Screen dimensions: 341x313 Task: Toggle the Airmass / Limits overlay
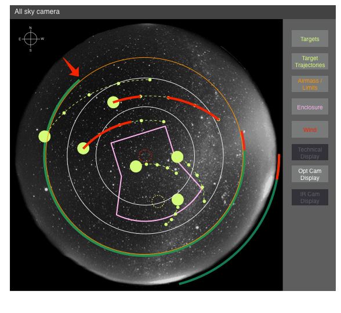point(310,84)
